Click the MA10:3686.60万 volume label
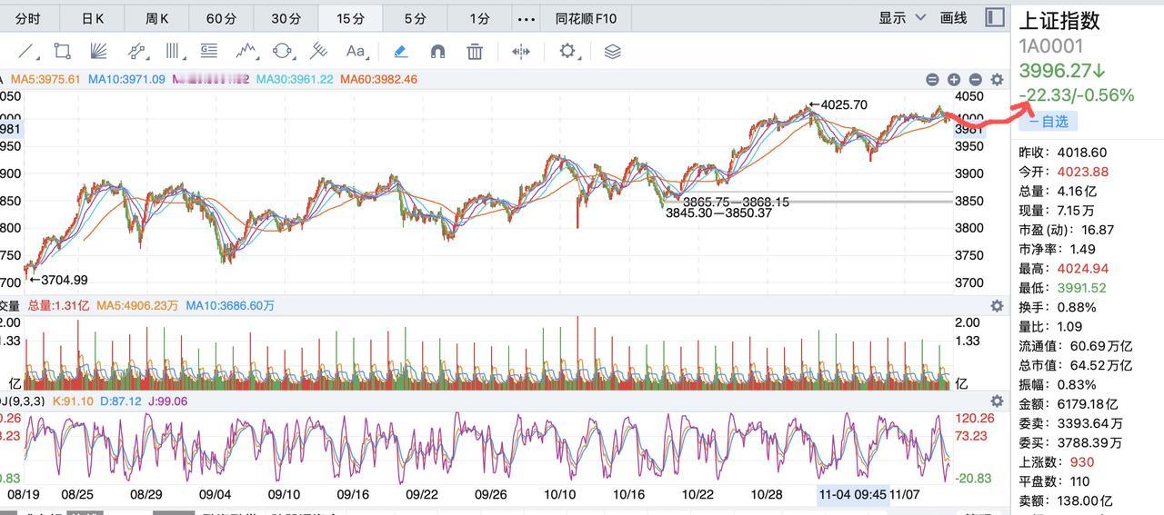Screen dimensions: 1164x515 pyautogui.click(x=230, y=306)
